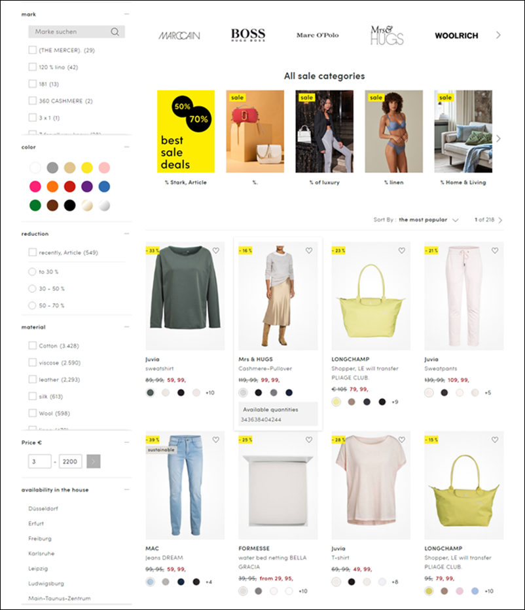Viewport: 525px width, 610px height.
Task: Tick the recently, Article reduction checkbox
Action: click(x=33, y=252)
